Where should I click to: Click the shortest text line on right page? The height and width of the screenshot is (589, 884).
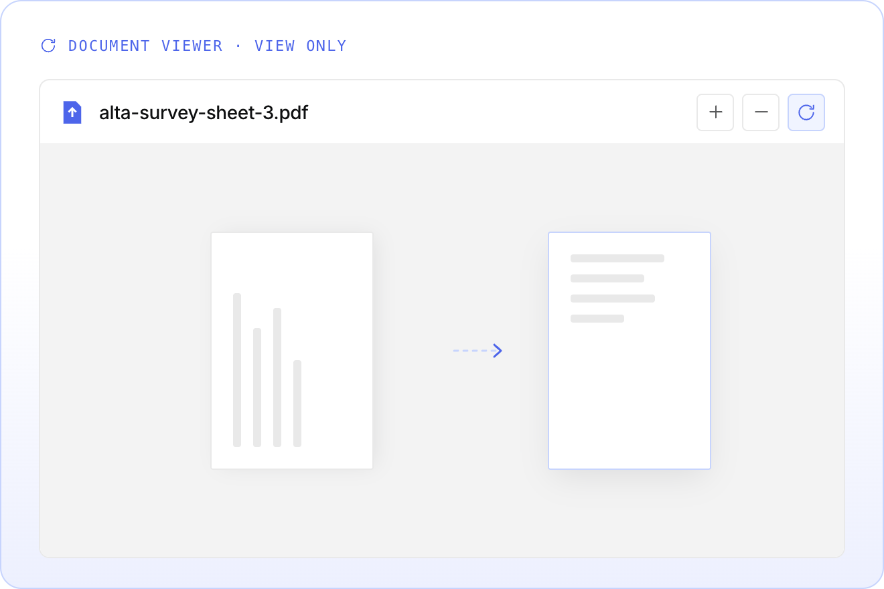[597, 319]
